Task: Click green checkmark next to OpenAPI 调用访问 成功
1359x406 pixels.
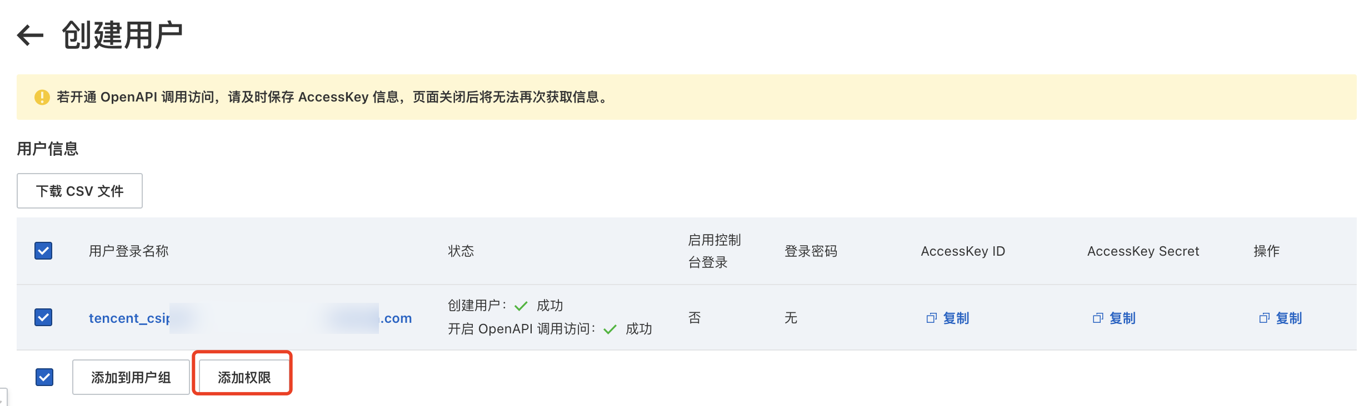Action: coord(610,329)
